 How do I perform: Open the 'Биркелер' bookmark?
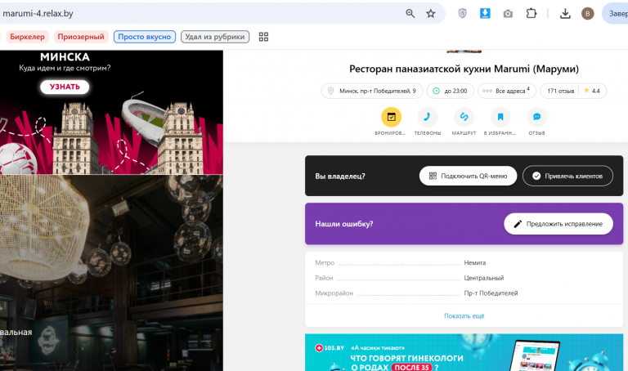[27, 37]
